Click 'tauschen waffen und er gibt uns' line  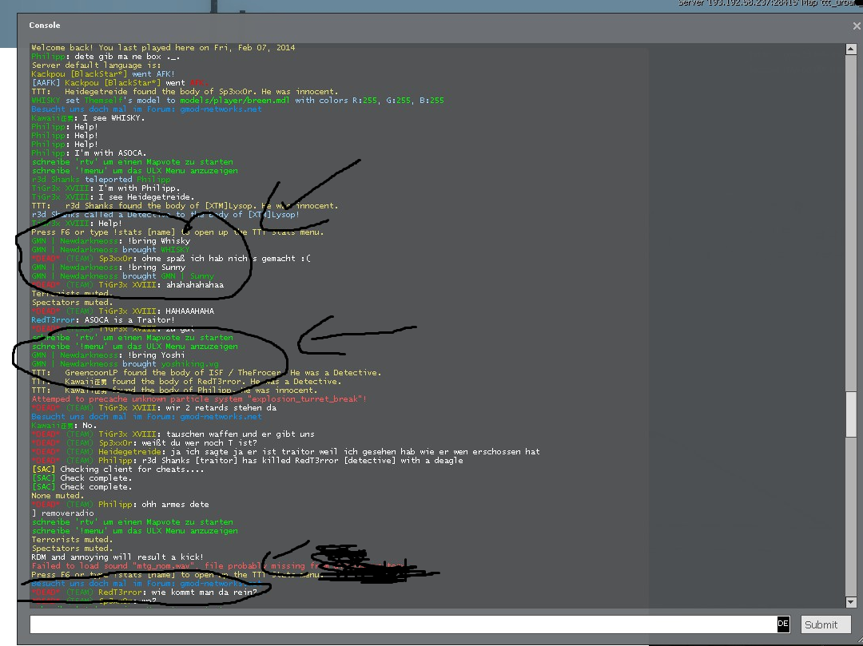point(173,435)
